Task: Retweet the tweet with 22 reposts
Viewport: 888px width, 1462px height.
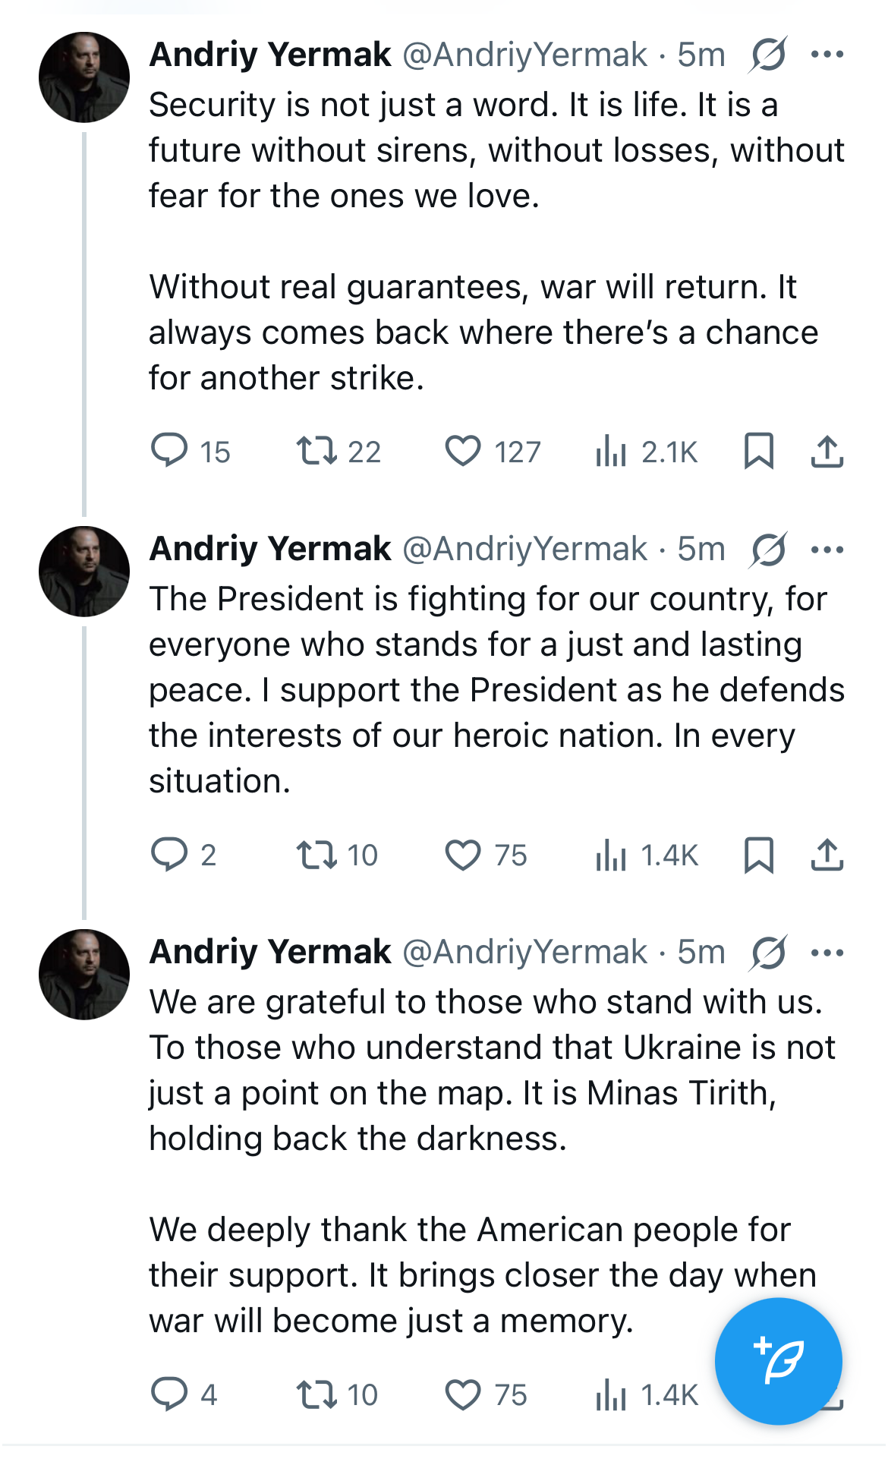Action: (x=316, y=451)
